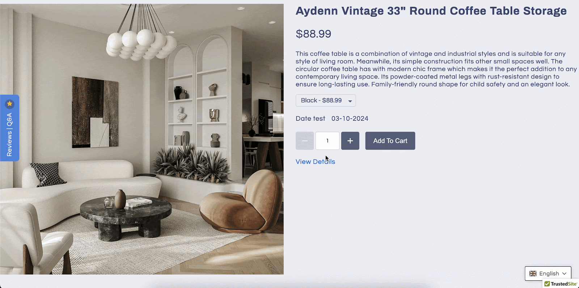Click the living room product image
Screen dimensions: 579x288
point(142,139)
